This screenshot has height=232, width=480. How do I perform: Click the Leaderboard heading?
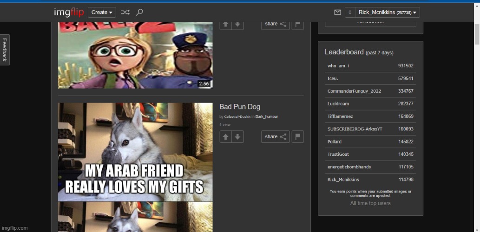coord(344,52)
